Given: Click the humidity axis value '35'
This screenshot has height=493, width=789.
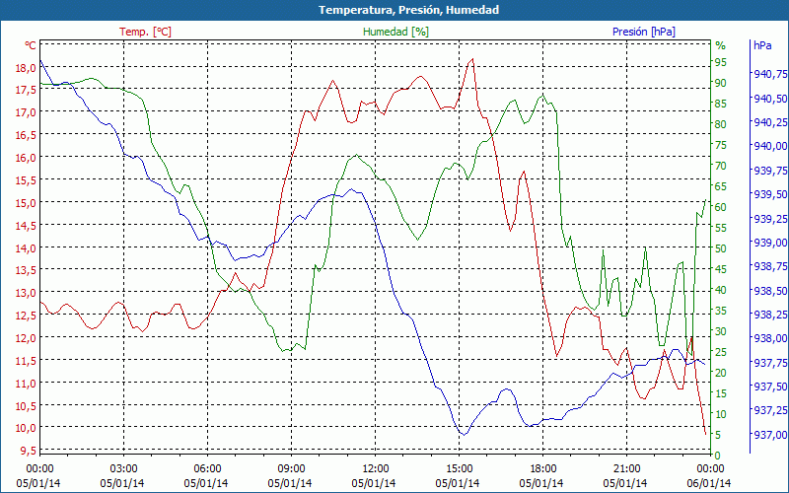Looking at the screenshot, I should (721, 311).
